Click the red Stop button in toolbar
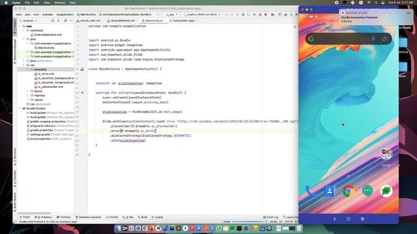The width and height of the screenshot is (417, 234). coord(265,14)
